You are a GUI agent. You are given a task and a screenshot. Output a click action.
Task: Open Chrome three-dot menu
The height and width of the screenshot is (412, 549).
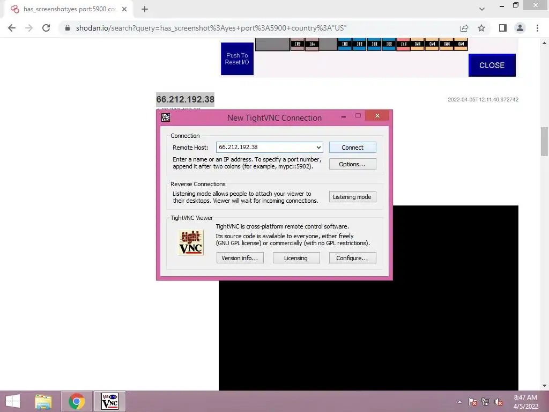(537, 28)
